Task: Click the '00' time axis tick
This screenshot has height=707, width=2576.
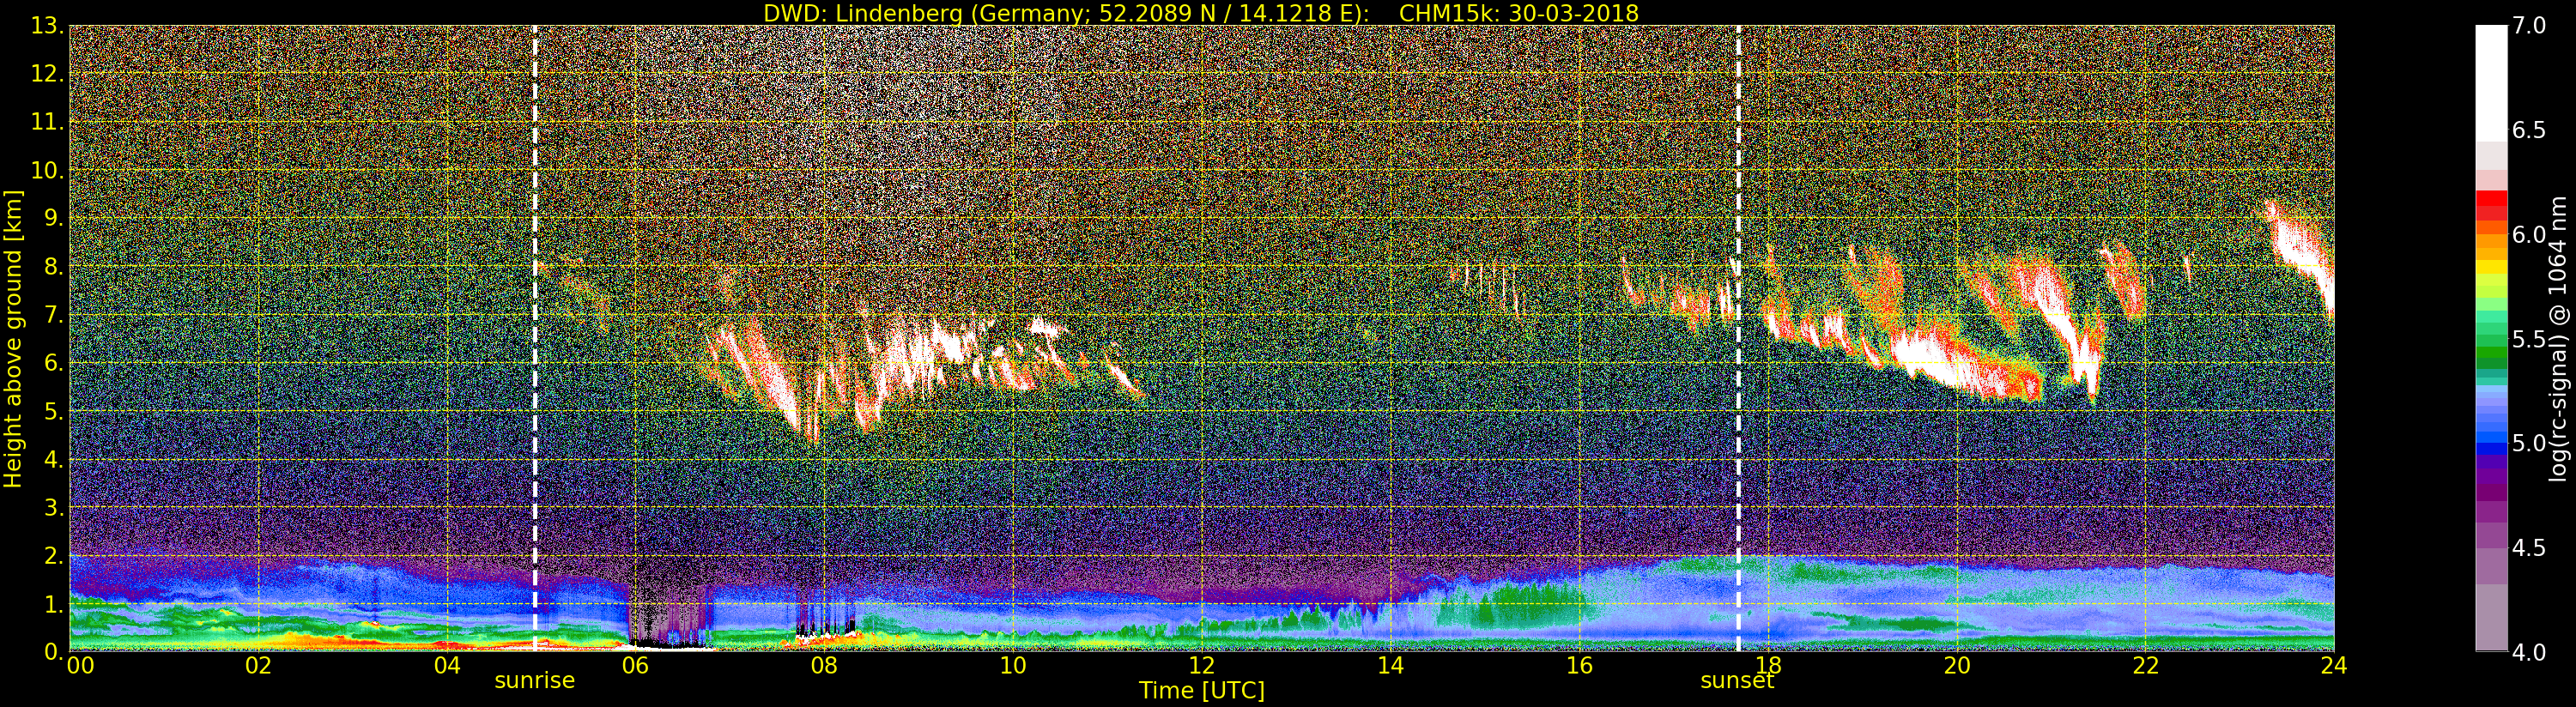Action: coord(80,666)
